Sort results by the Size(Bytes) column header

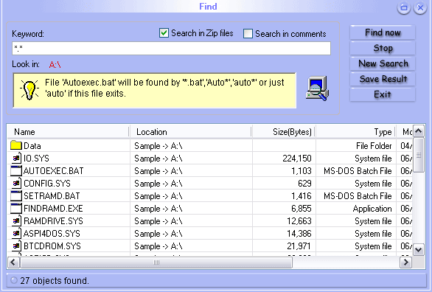284,132
